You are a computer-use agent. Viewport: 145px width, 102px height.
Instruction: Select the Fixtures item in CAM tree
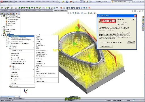tap(8, 33)
